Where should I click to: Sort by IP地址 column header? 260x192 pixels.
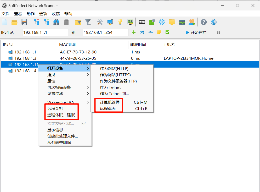[x=29, y=45]
